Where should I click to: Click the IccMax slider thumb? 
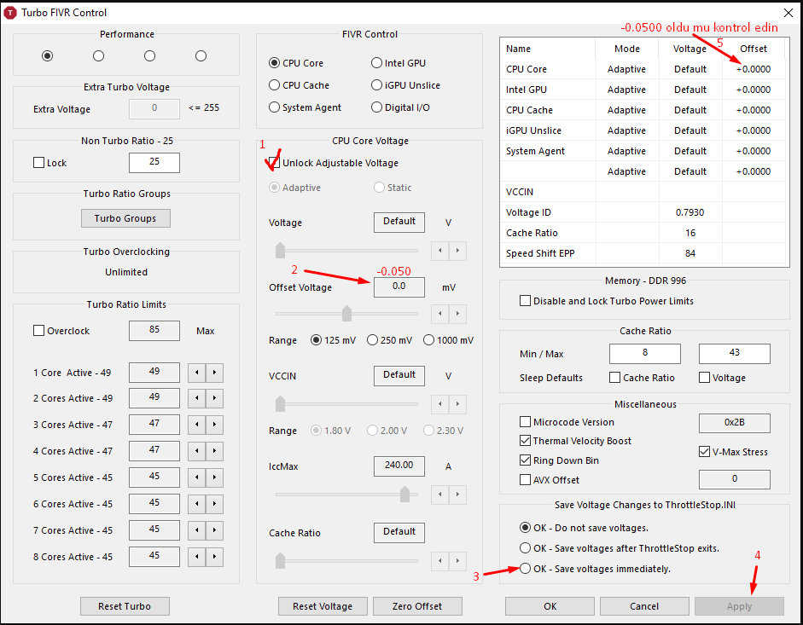(x=404, y=495)
